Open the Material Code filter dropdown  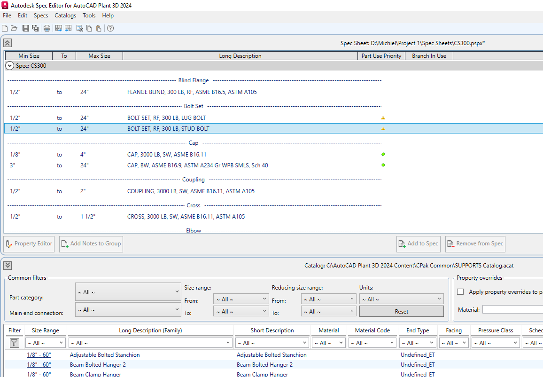click(372, 343)
